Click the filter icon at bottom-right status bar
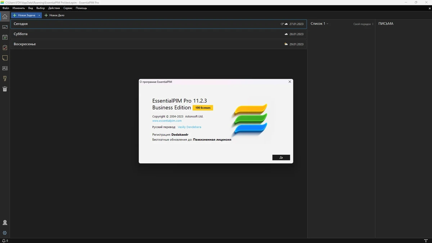 (x=426, y=240)
